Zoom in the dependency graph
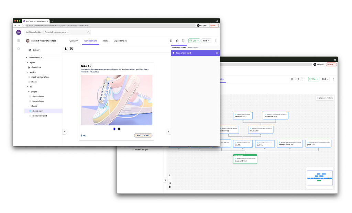 pos(170,175)
